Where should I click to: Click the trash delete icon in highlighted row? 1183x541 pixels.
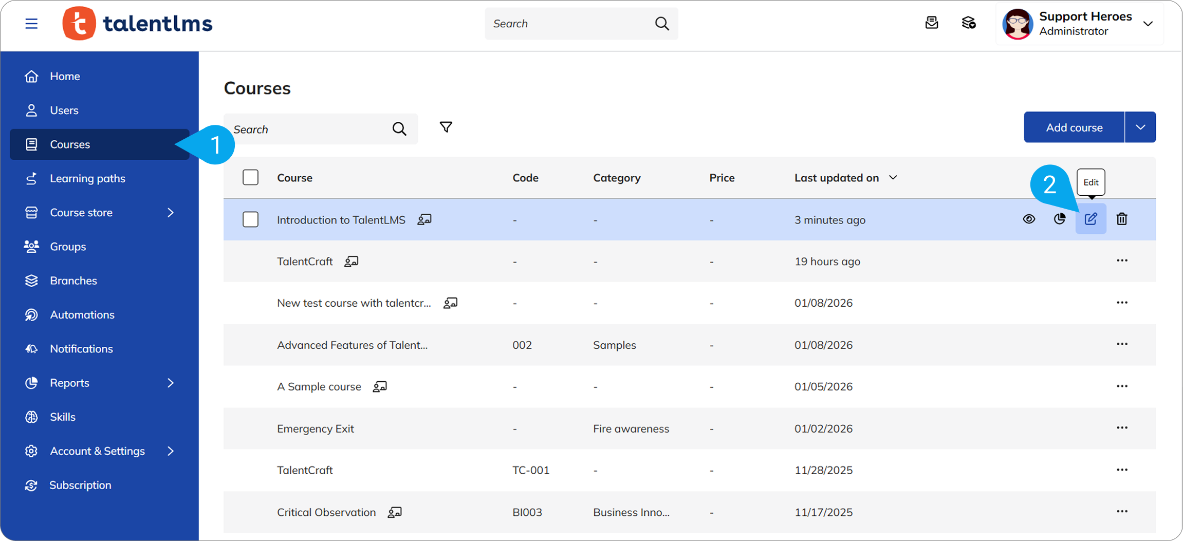(1121, 219)
